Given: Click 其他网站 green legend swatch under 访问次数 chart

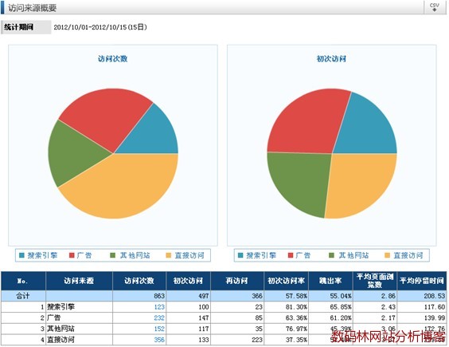Looking at the screenshot, I should [x=113, y=255].
